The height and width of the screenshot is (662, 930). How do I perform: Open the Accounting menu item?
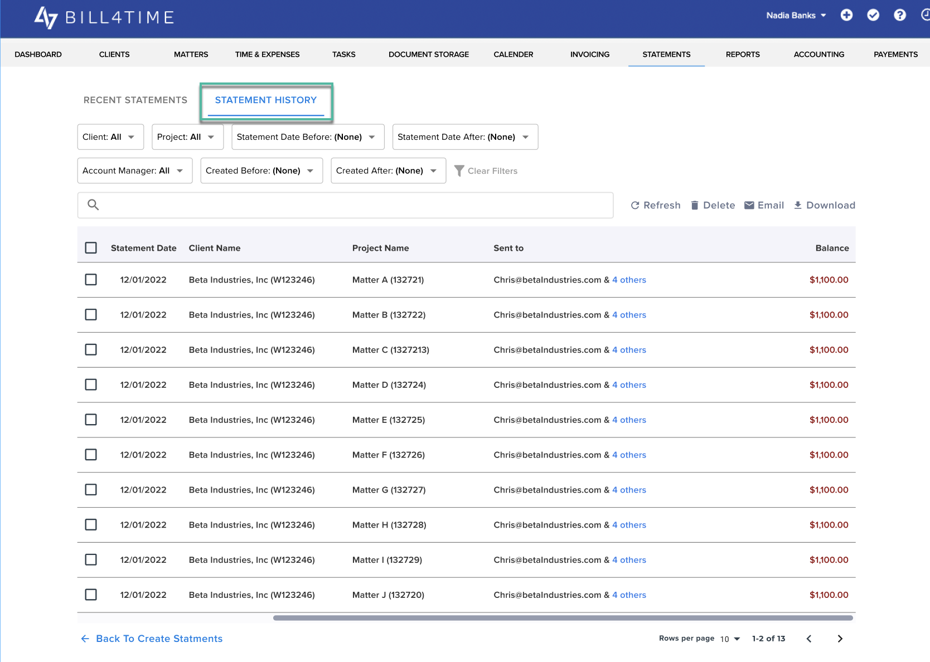[x=819, y=55]
